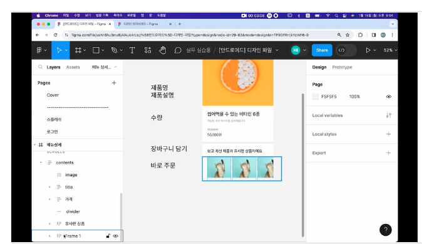Click browser back arrow
The image size is (422, 244).
[x=37, y=35]
